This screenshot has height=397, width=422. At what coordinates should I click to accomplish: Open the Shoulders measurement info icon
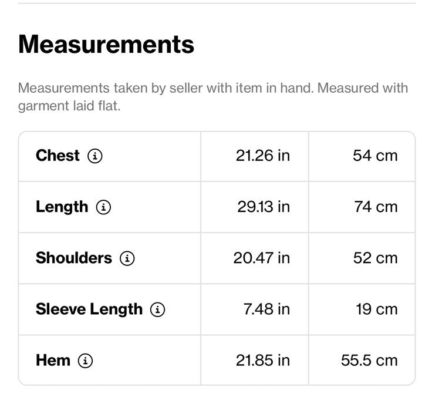(x=127, y=258)
